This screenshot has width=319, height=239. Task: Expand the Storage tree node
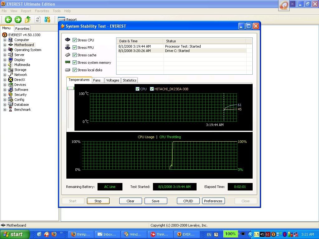tap(5, 70)
